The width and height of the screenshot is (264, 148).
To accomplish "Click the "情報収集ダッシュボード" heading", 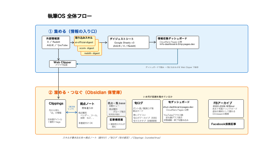I will click(172, 38).
